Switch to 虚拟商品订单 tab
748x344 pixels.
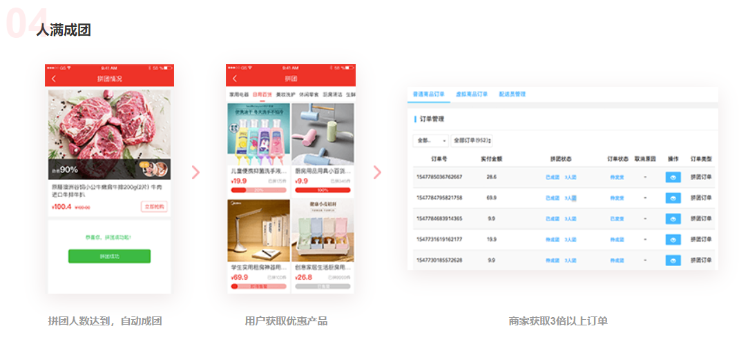pyautogui.click(x=472, y=94)
